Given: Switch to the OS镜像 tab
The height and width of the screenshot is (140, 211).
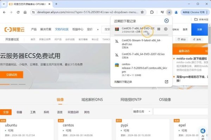Looking at the screenshot, I should pyautogui.click(x=165, y=100).
